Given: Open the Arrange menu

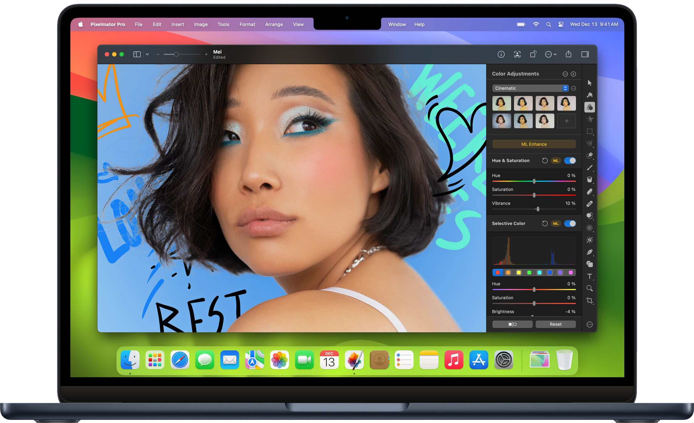Looking at the screenshot, I should click(x=274, y=24).
